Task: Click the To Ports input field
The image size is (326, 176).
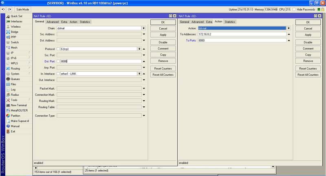Action: (242, 40)
